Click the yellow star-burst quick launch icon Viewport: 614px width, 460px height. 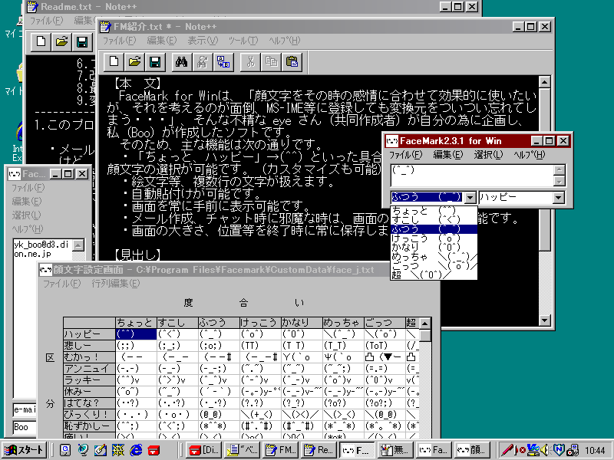(118, 450)
